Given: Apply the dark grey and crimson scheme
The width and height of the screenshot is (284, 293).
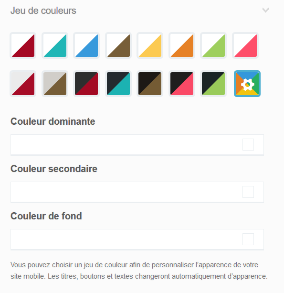Looking at the screenshot, I should tap(86, 84).
